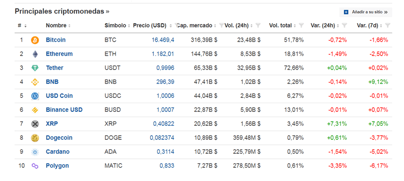Click the Cardano logo icon

coord(35,152)
